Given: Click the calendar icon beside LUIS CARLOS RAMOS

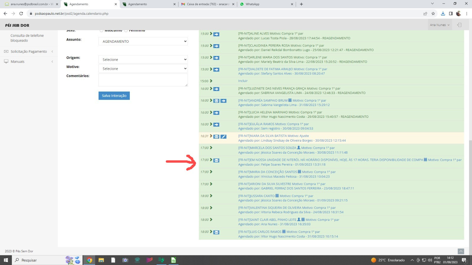Looking at the screenshot, I should tap(284, 232).
